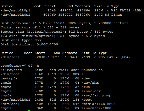Viewport: 144px width, 111px height.
Task: Click the 'Mounted on' column header
Action: 92,70
